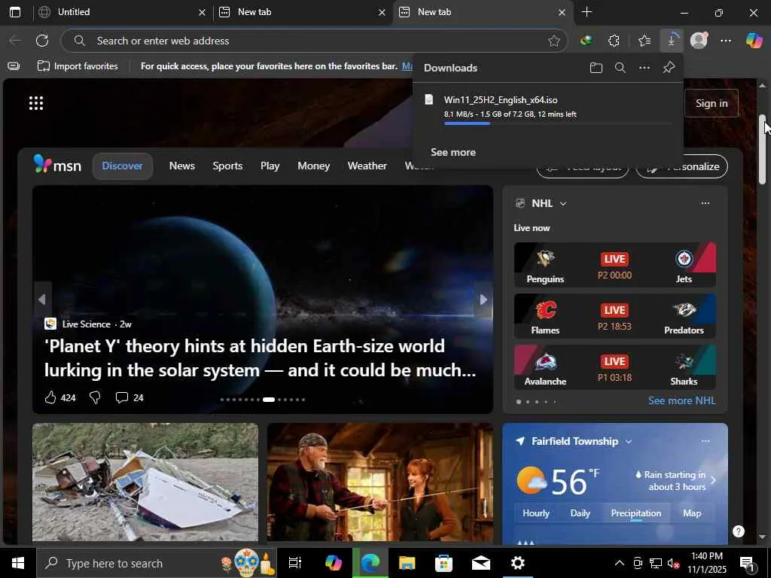Open the Windows Start menu

[18, 563]
